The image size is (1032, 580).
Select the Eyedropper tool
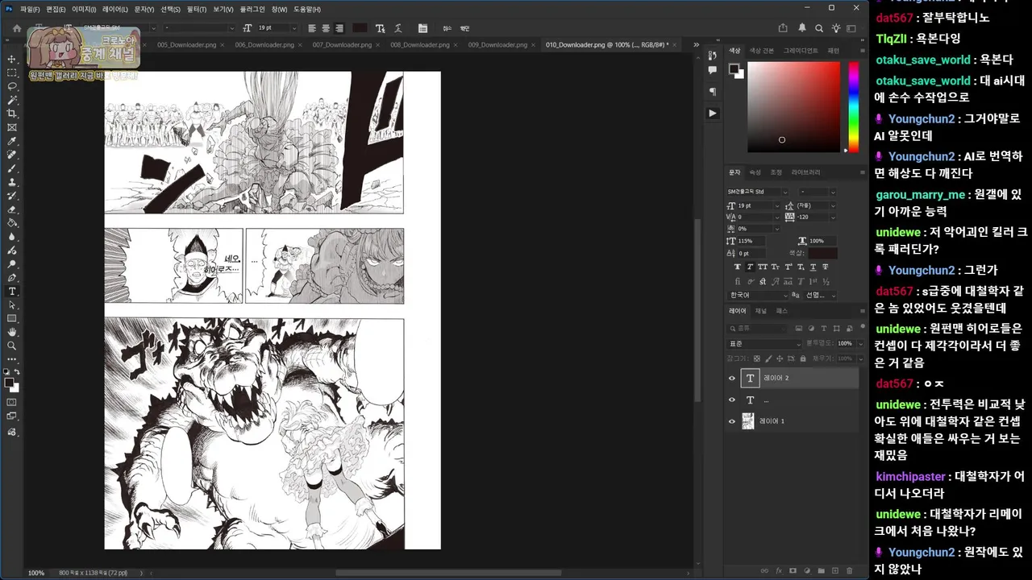pyautogui.click(x=12, y=141)
